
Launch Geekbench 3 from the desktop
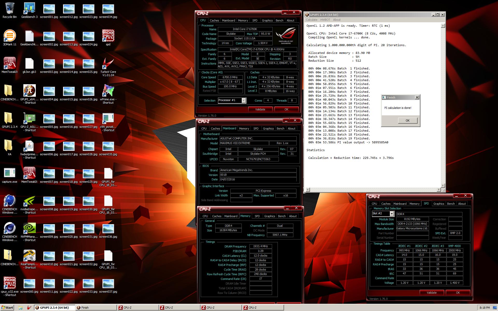[29, 10]
